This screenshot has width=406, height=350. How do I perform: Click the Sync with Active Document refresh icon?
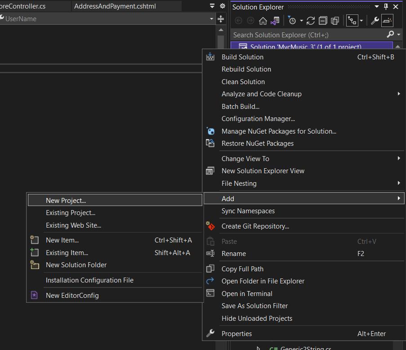[x=311, y=21]
